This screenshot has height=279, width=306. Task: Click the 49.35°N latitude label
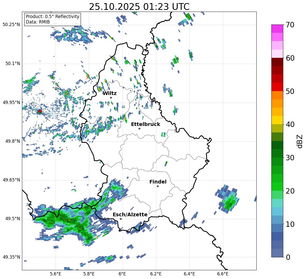click(x=11, y=257)
